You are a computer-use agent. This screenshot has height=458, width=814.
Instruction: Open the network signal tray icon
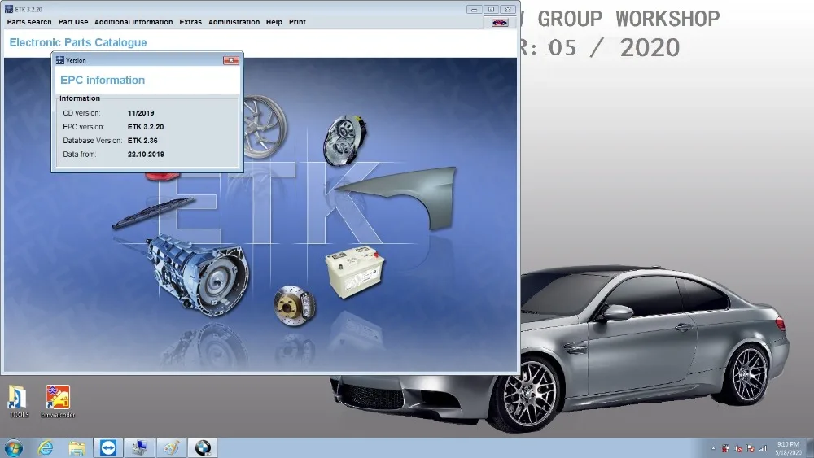pos(763,449)
